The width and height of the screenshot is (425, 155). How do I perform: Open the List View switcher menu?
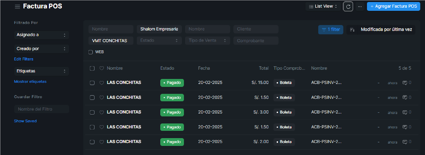point(323,6)
